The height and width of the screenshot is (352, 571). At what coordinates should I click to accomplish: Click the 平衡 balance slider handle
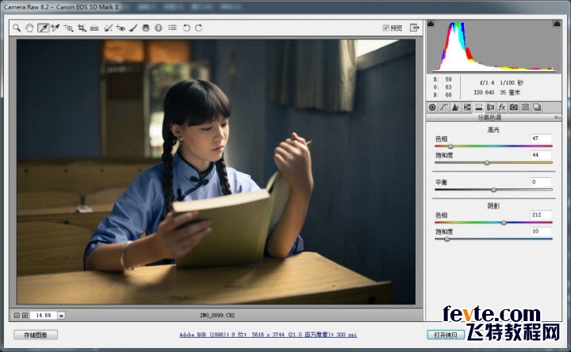493,190
